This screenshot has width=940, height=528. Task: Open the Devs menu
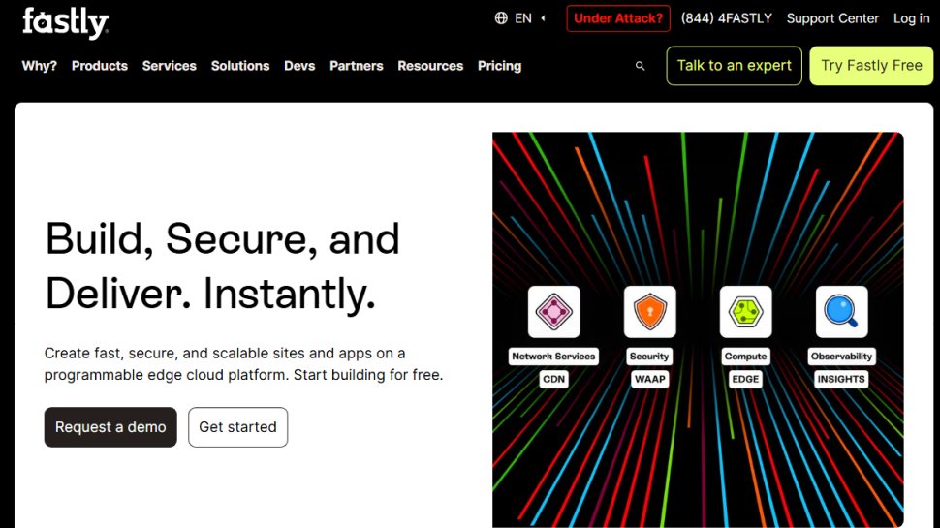click(299, 66)
